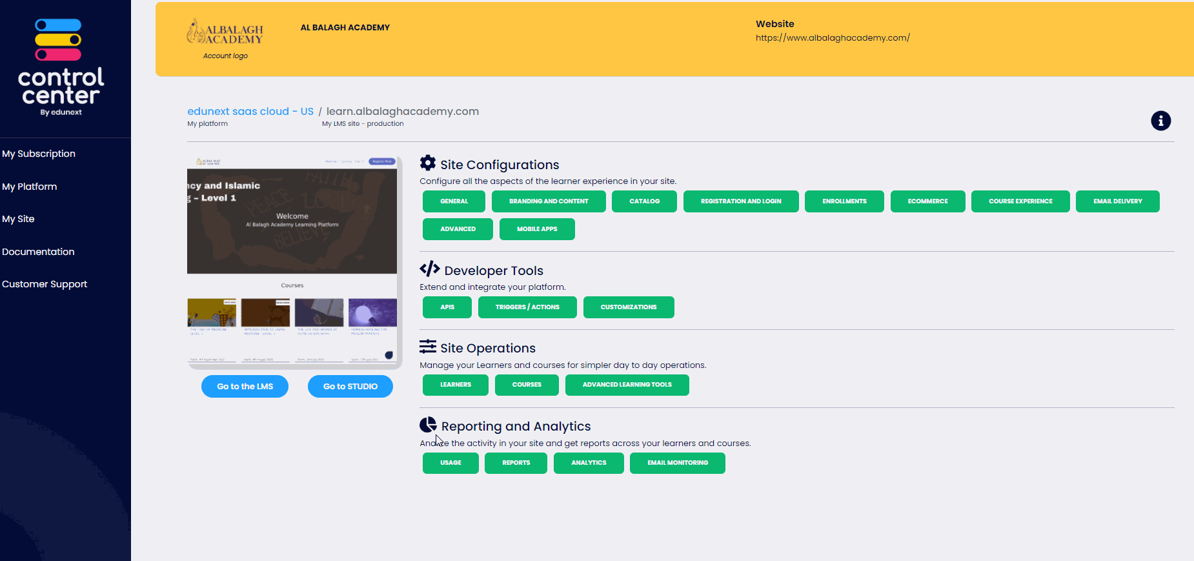Open Registration and Login settings
Screen dimensions: 1194x561
coord(741,201)
